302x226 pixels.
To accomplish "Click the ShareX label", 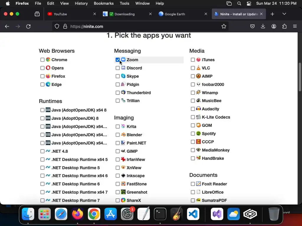I will point(134,200).
